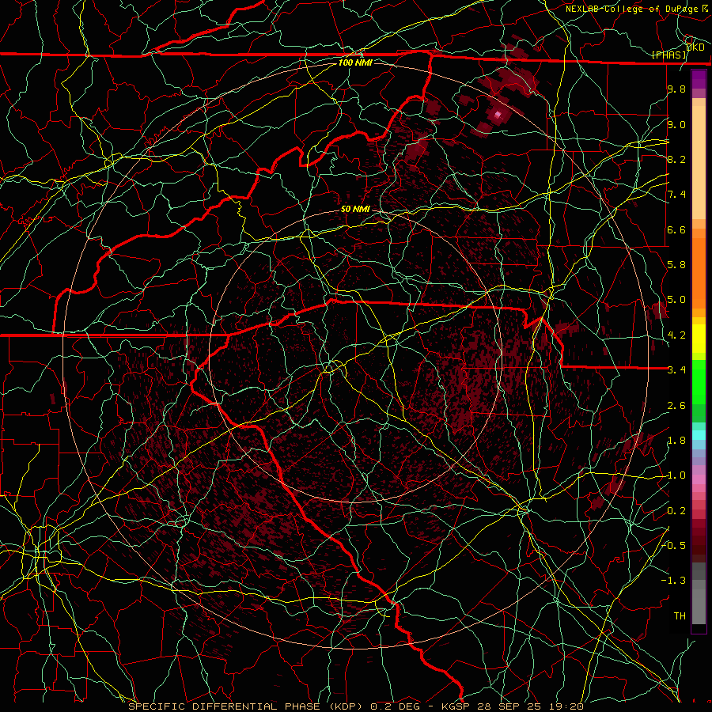
Task: Click the bright pink KDP core echo
Action: coord(498,115)
